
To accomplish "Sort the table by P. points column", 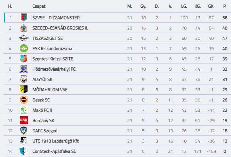I will tap(225, 6).
